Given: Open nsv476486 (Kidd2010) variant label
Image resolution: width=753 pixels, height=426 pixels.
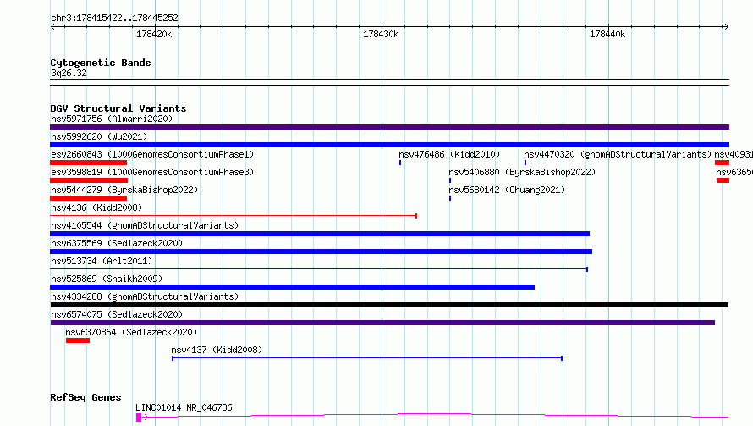Looking at the screenshot, I should click(x=449, y=154).
